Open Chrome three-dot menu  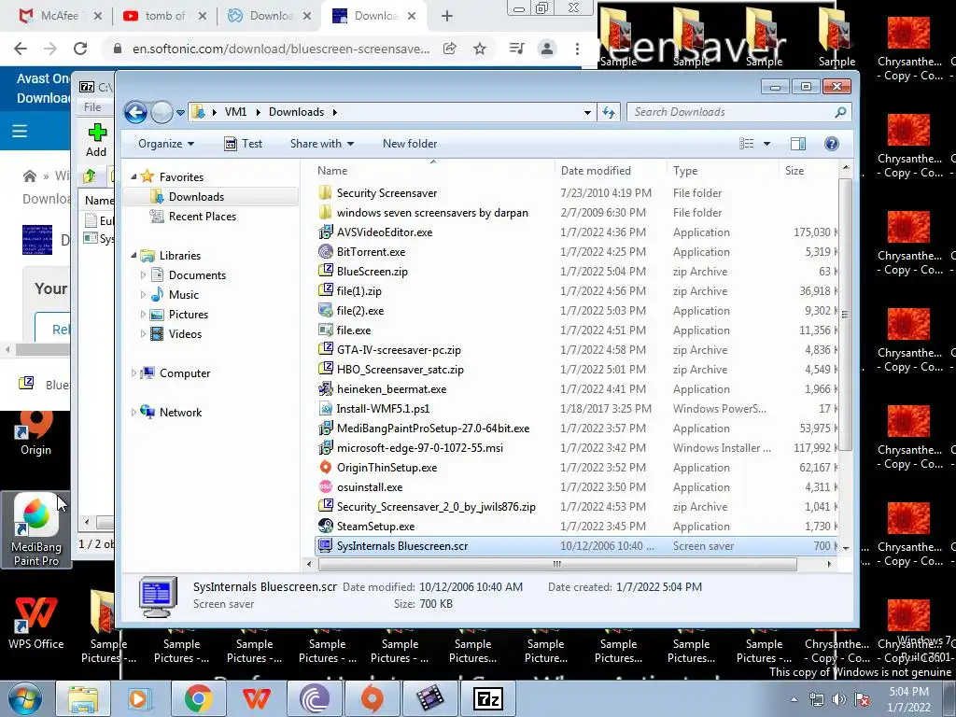[x=577, y=49]
